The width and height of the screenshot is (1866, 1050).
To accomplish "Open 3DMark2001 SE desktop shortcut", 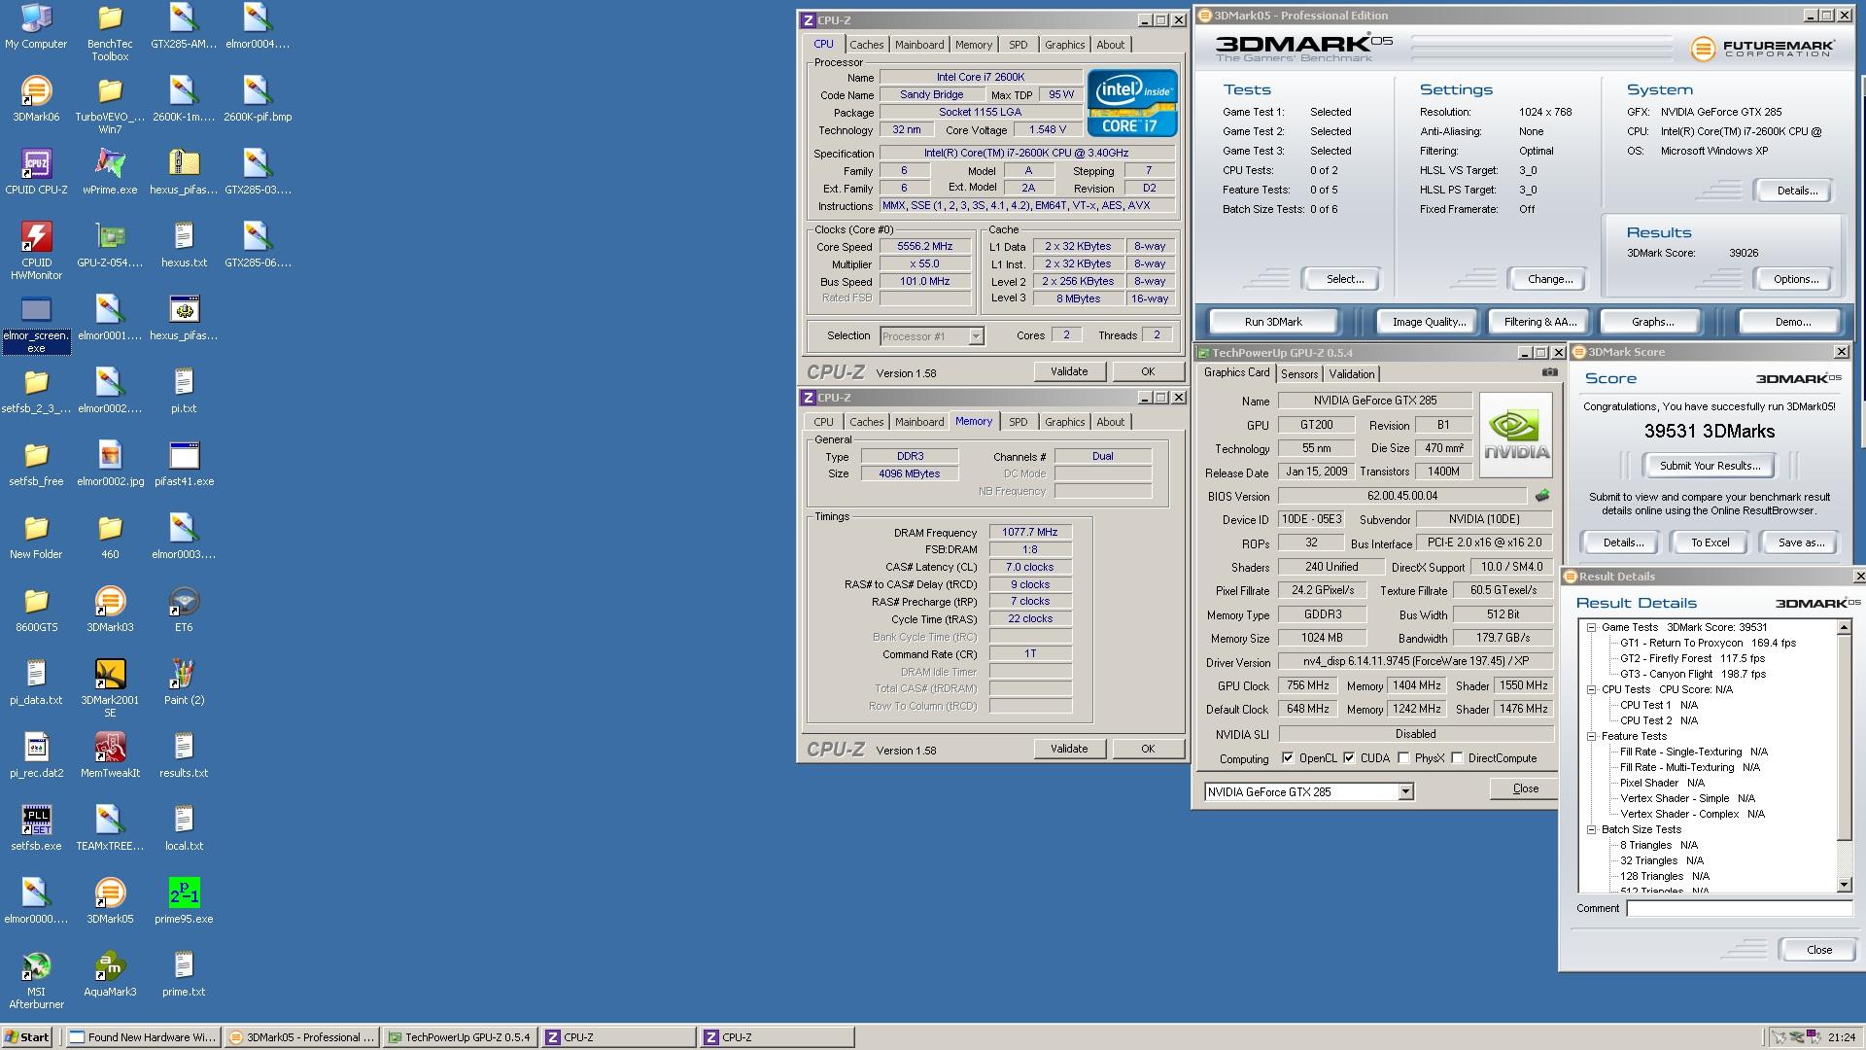I will click(110, 688).
